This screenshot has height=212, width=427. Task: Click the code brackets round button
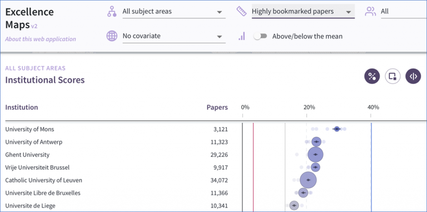click(x=413, y=76)
